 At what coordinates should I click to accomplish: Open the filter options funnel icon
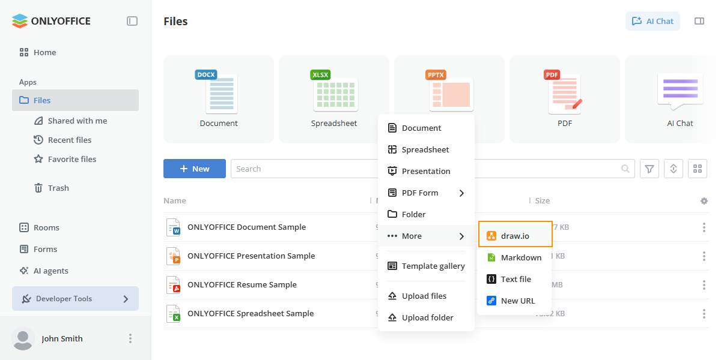[650, 169]
